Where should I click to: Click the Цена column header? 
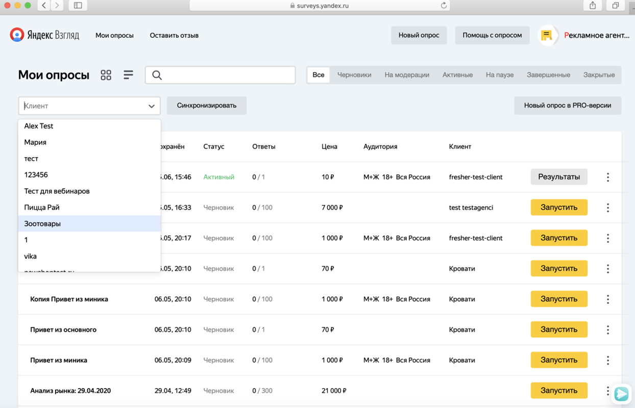329,146
